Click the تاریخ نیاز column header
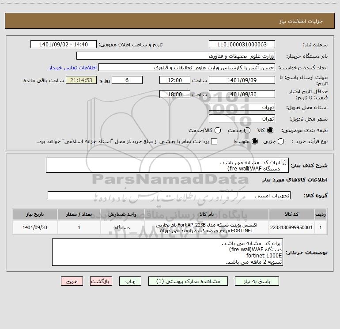340x329 pixels. pyautogui.click(x=35, y=215)
